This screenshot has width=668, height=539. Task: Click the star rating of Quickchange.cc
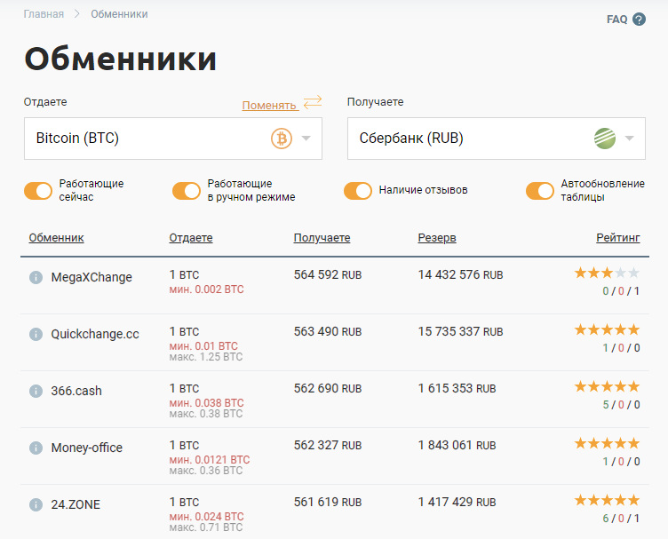607,329
